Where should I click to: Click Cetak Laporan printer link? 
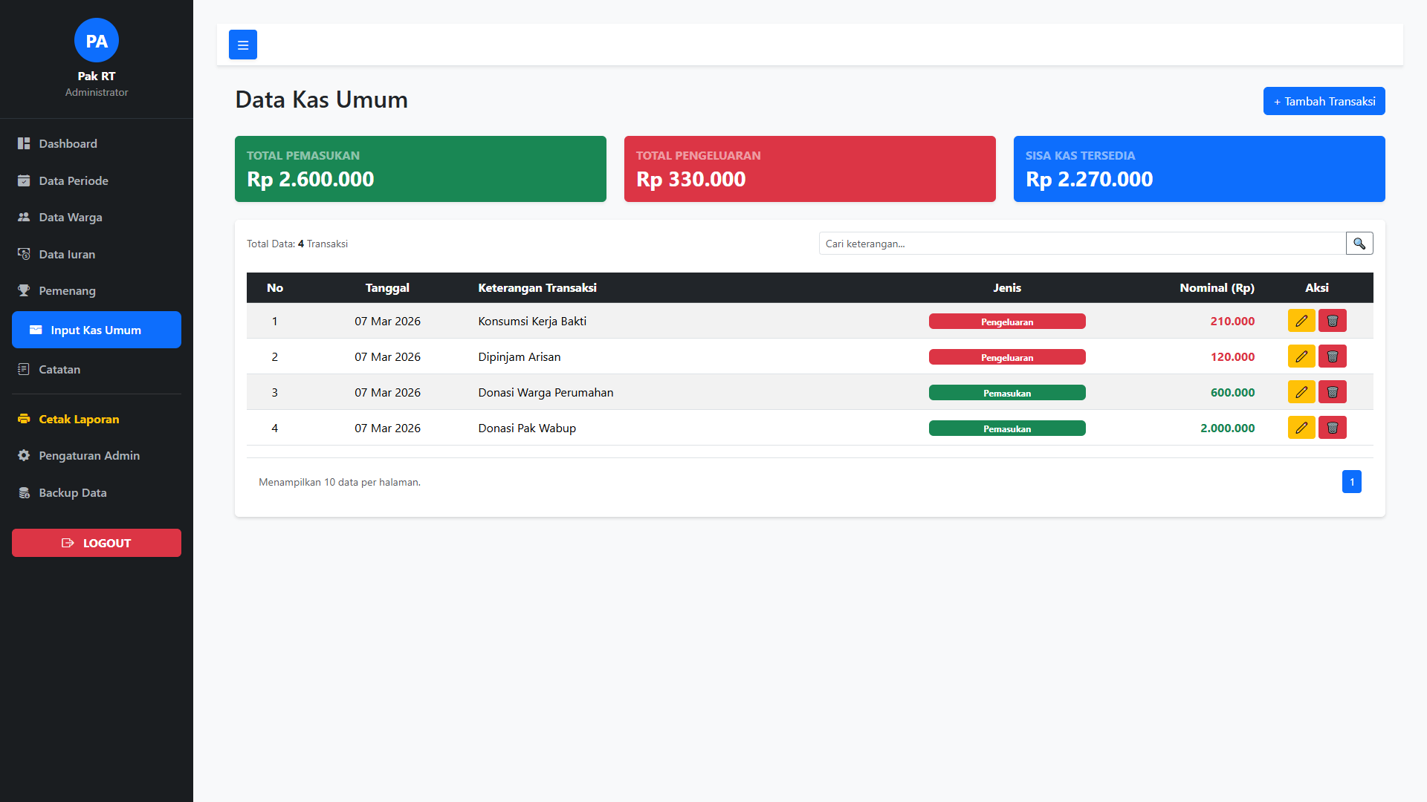tap(78, 419)
